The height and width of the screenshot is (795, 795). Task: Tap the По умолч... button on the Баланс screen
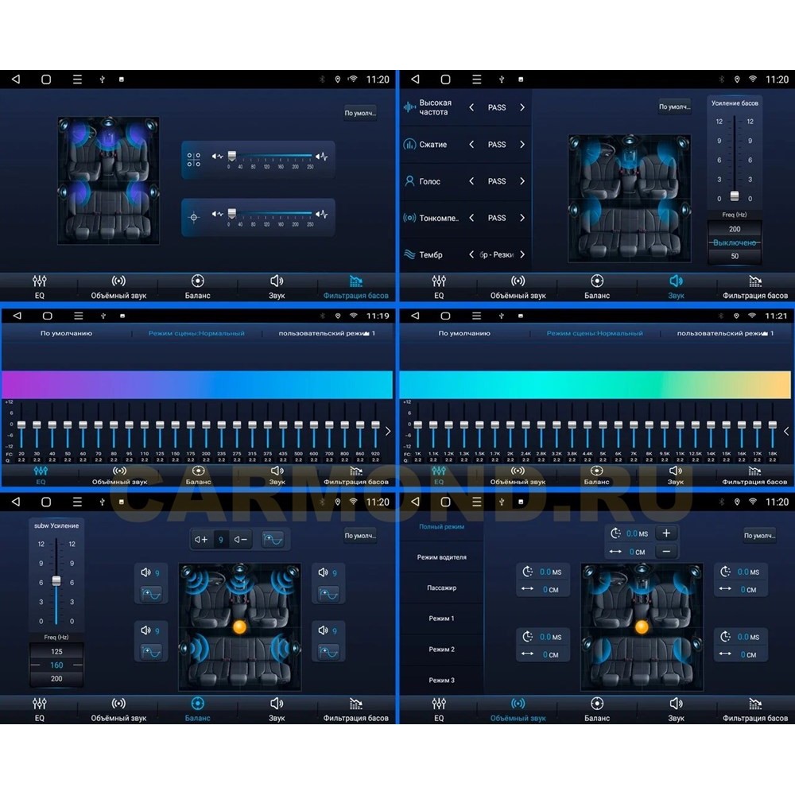(x=360, y=535)
